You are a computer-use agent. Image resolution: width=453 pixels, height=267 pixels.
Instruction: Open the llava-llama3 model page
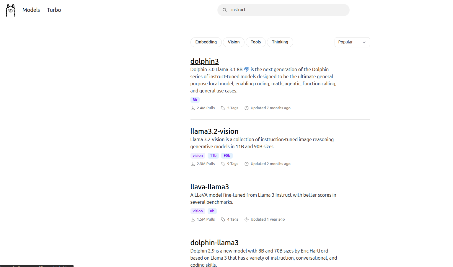click(x=210, y=187)
